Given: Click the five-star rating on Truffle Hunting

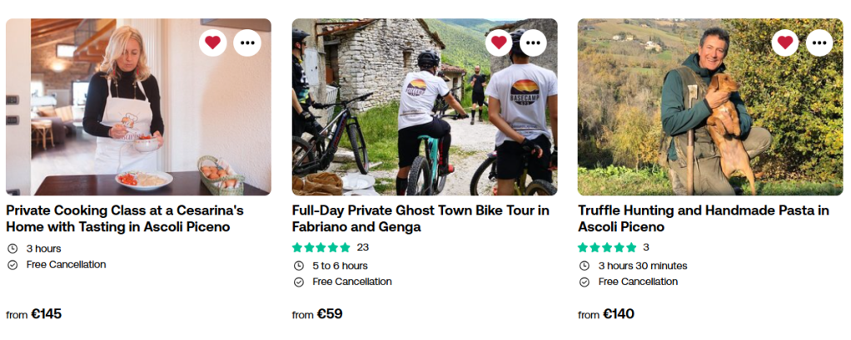Looking at the screenshot, I should point(607,248).
